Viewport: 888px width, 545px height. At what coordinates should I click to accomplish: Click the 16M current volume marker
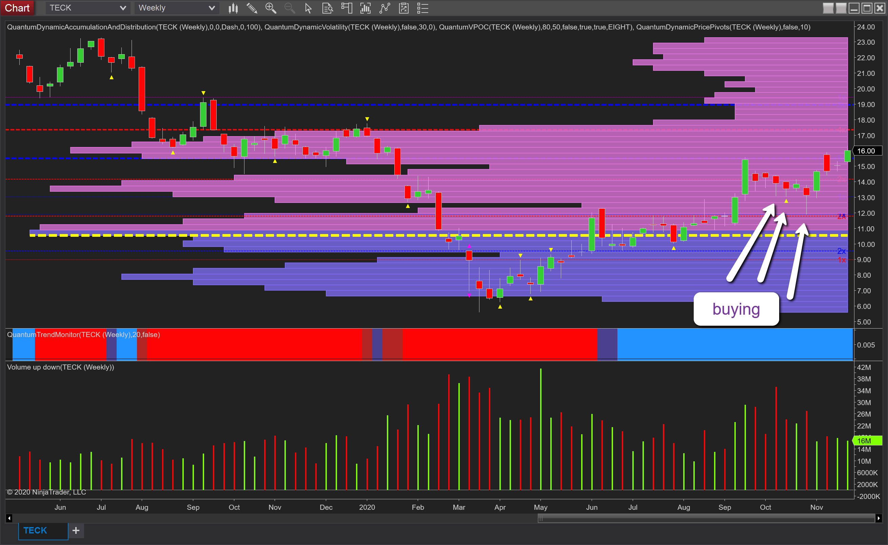[x=867, y=440]
